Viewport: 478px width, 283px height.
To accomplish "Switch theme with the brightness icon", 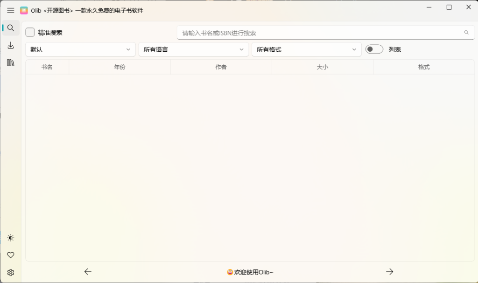I will 10,238.
